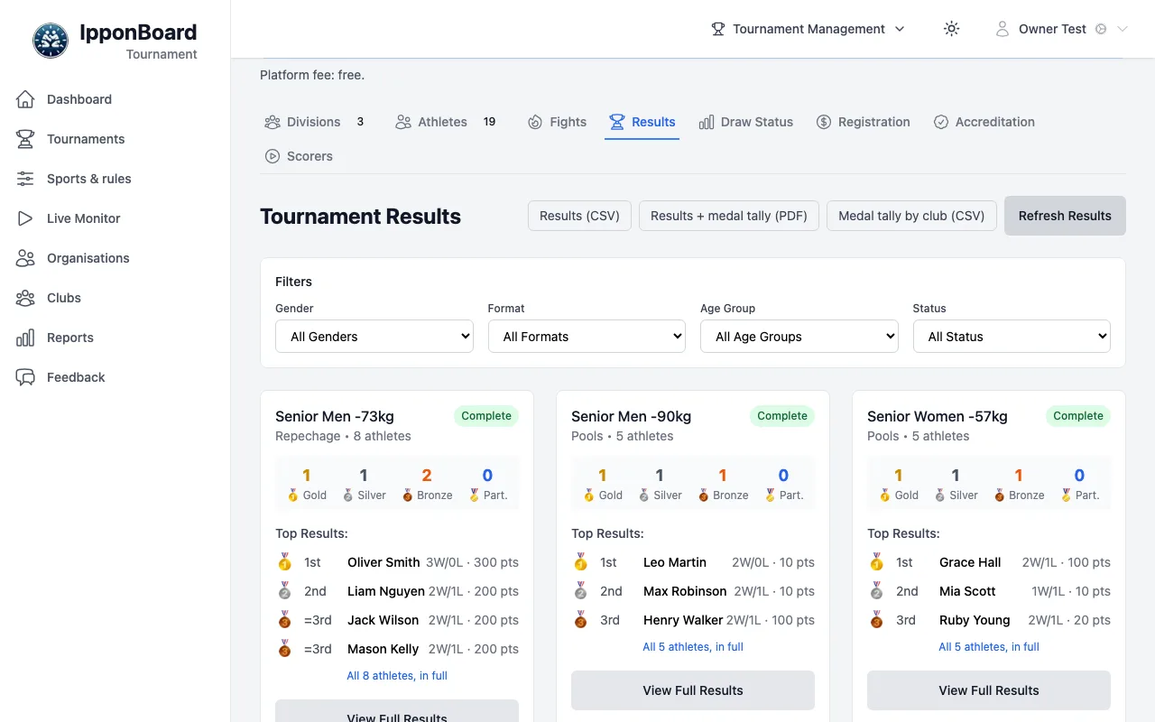Click View Full Results for Senior Women -57kg
The width and height of the screenshot is (1155, 722).
[x=989, y=690]
